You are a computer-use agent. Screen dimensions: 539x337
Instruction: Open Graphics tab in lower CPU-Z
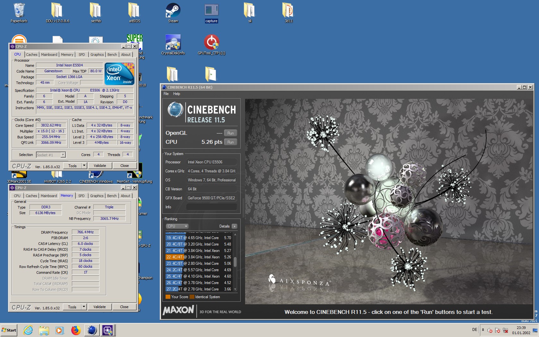pos(97,196)
